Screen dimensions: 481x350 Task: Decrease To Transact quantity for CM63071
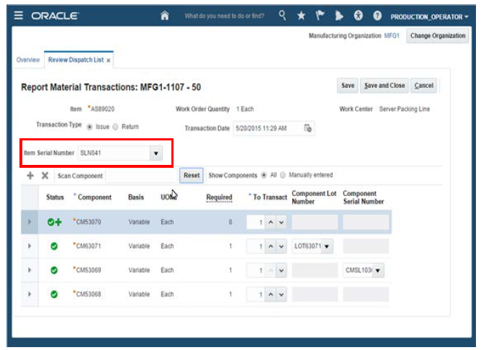282,246
